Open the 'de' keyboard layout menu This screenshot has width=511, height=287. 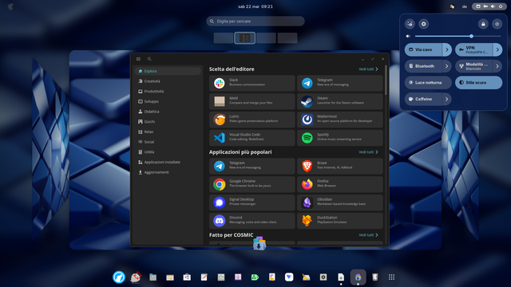coord(465,6)
